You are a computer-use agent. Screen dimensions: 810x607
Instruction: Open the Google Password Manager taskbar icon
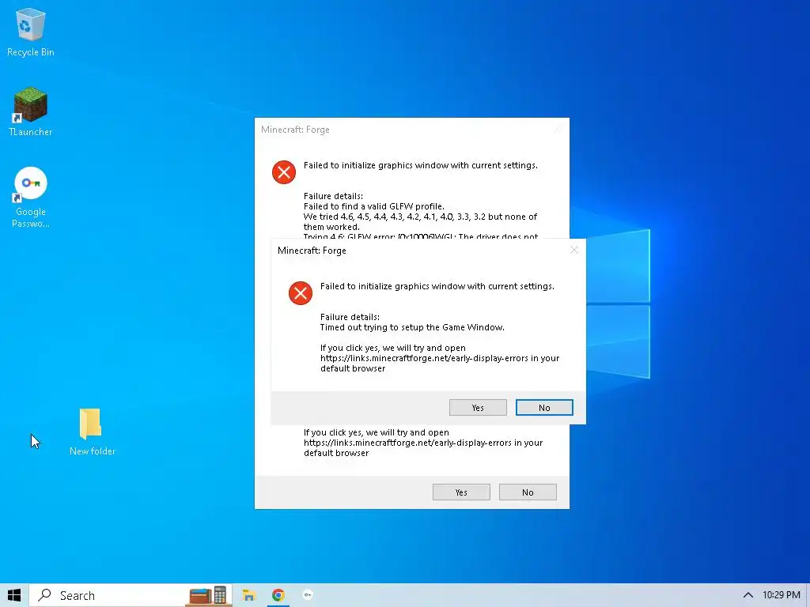308,595
